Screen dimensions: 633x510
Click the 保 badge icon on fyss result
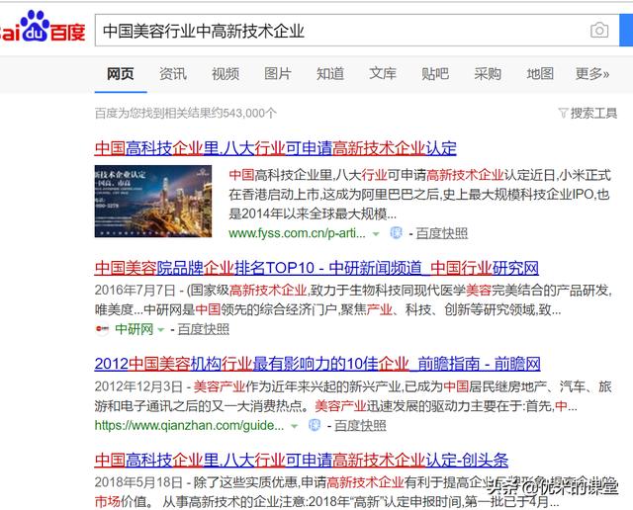pos(396,233)
